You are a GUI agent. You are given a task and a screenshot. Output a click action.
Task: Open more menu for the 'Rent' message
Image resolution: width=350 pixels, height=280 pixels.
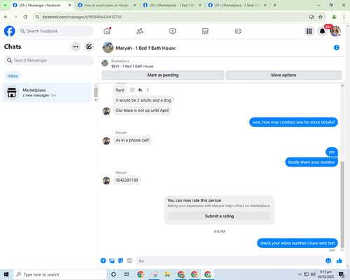pyautogui.click(x=148, y=90)
